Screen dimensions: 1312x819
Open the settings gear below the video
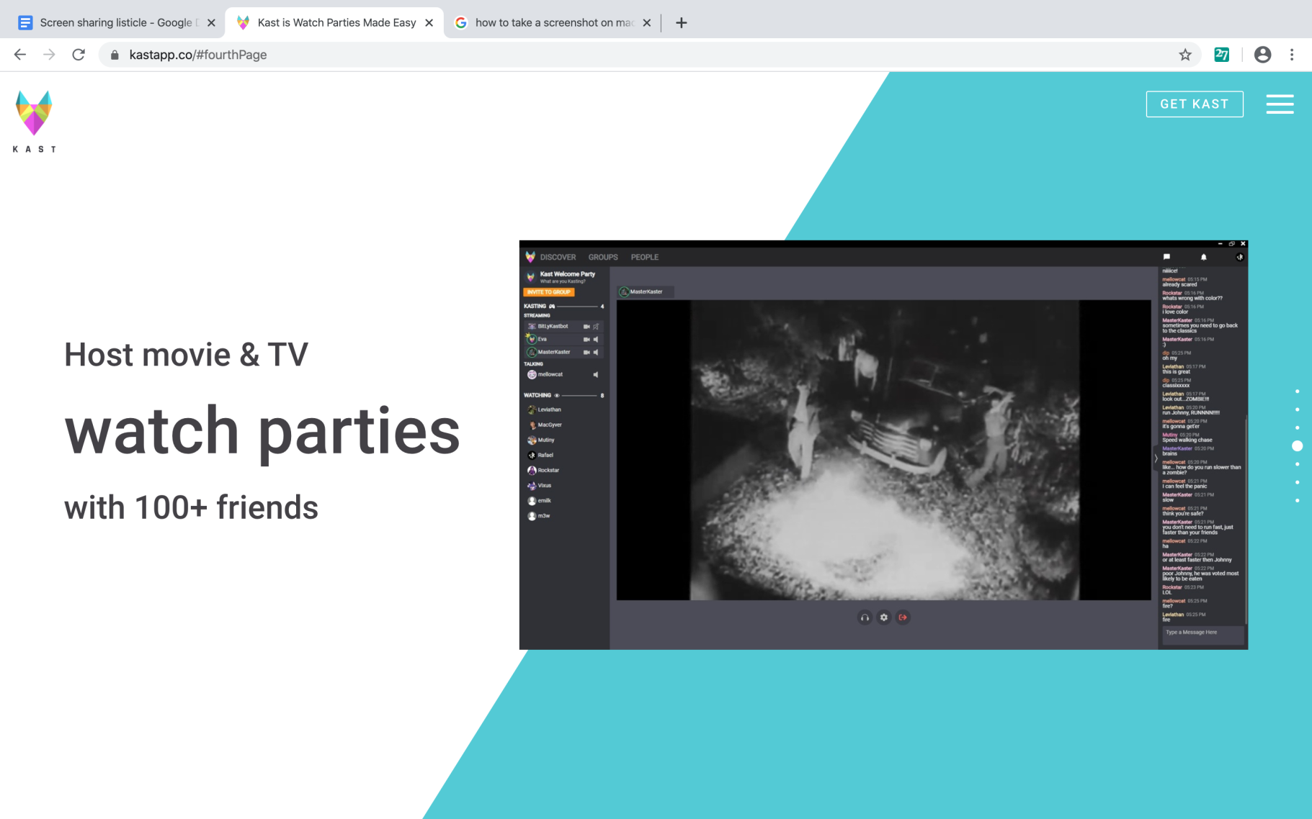[884, 617]
